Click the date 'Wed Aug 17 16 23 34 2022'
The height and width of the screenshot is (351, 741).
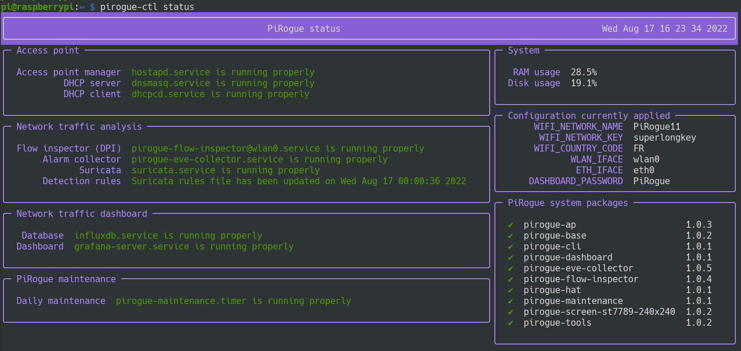[x=665, y=29]
